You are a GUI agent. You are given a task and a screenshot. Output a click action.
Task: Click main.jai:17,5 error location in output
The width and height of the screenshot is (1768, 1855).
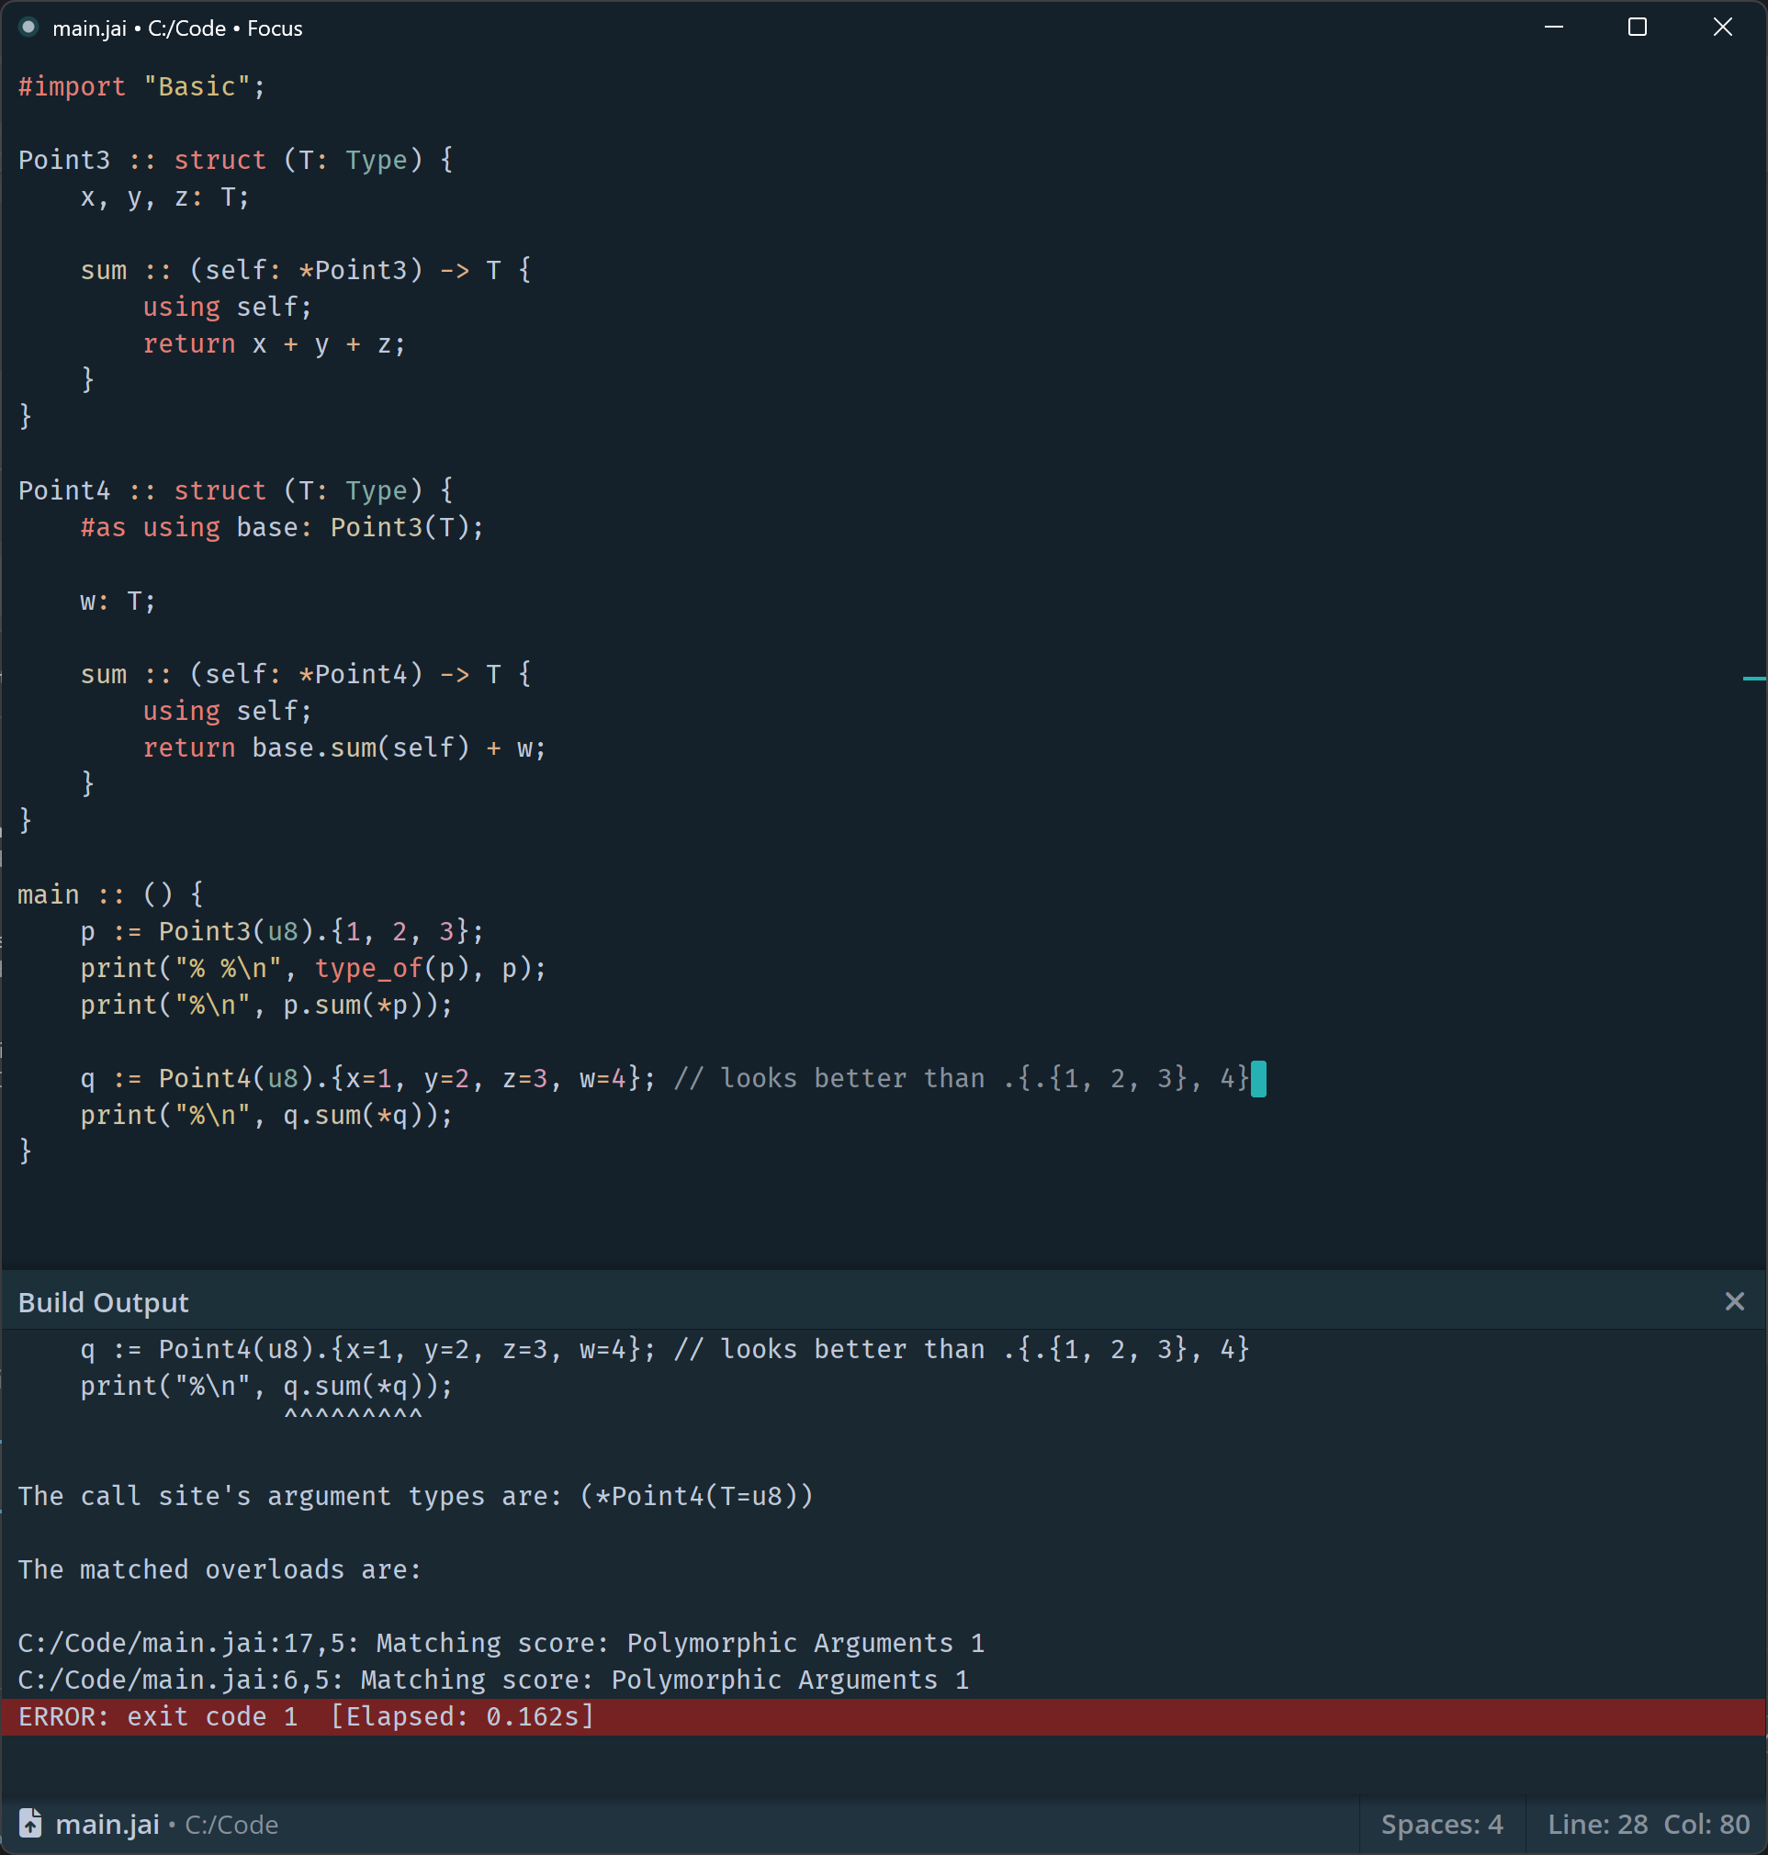tap(186, 1642)
